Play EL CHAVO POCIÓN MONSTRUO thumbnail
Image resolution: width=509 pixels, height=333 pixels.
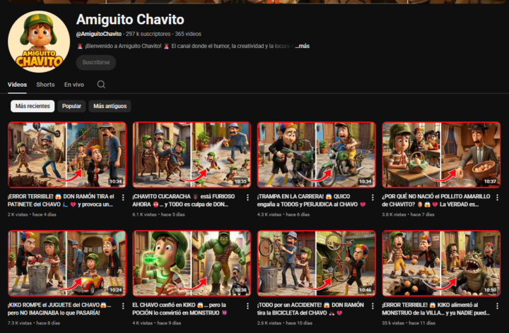[x=192, y=263]
